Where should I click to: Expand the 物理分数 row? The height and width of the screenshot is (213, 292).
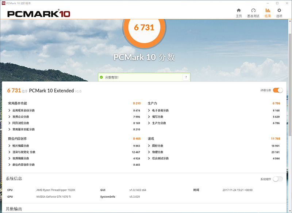coord(149,152)
